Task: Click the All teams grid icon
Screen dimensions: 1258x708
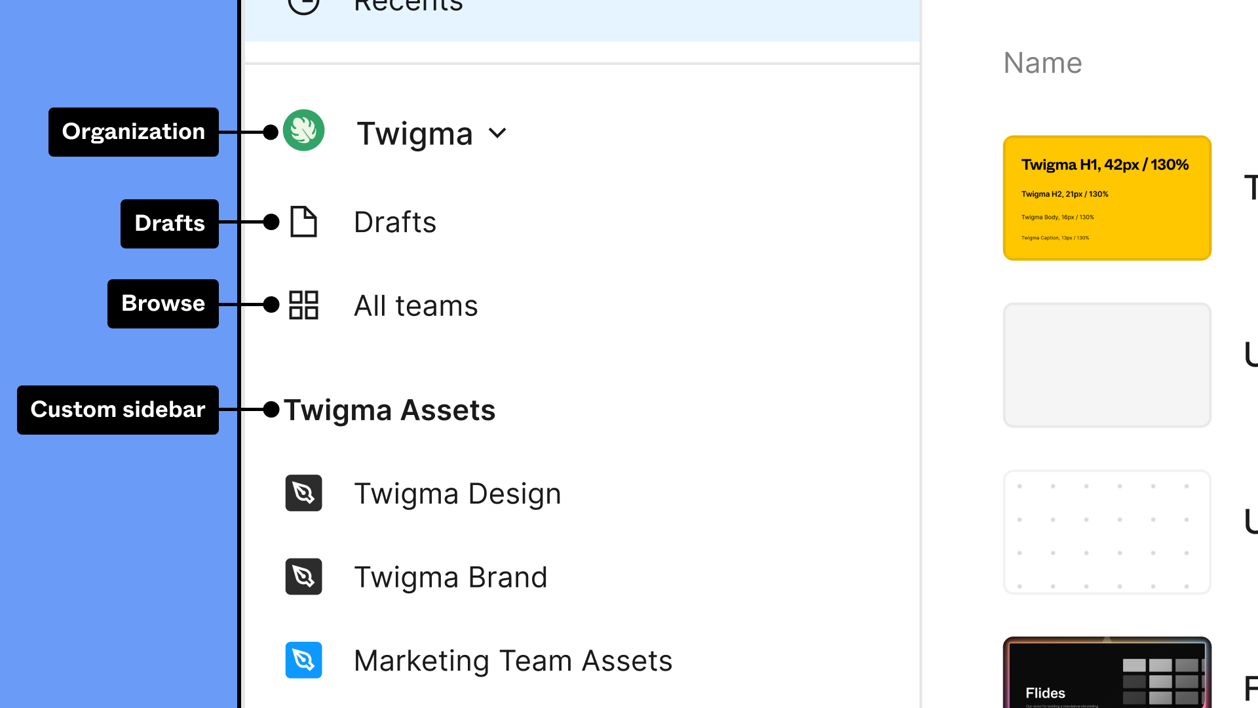Action: coord(303,305)
